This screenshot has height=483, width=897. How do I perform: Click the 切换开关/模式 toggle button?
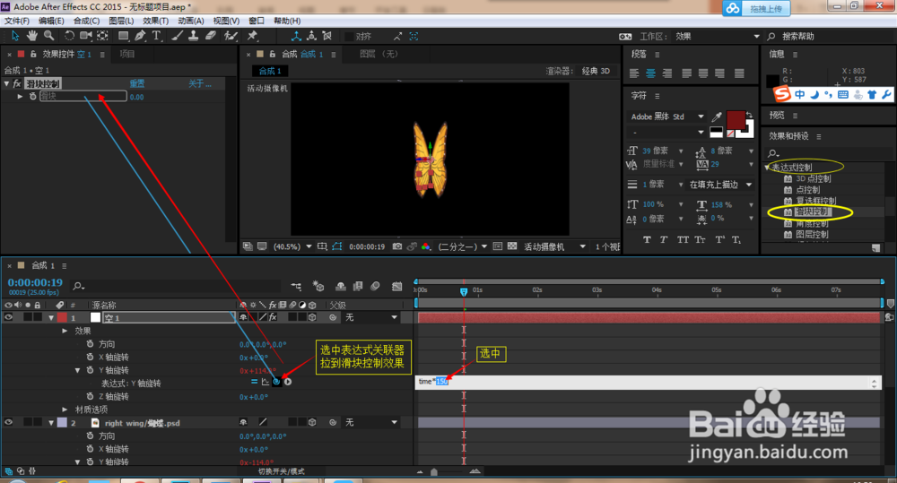[x=281, y=471]
